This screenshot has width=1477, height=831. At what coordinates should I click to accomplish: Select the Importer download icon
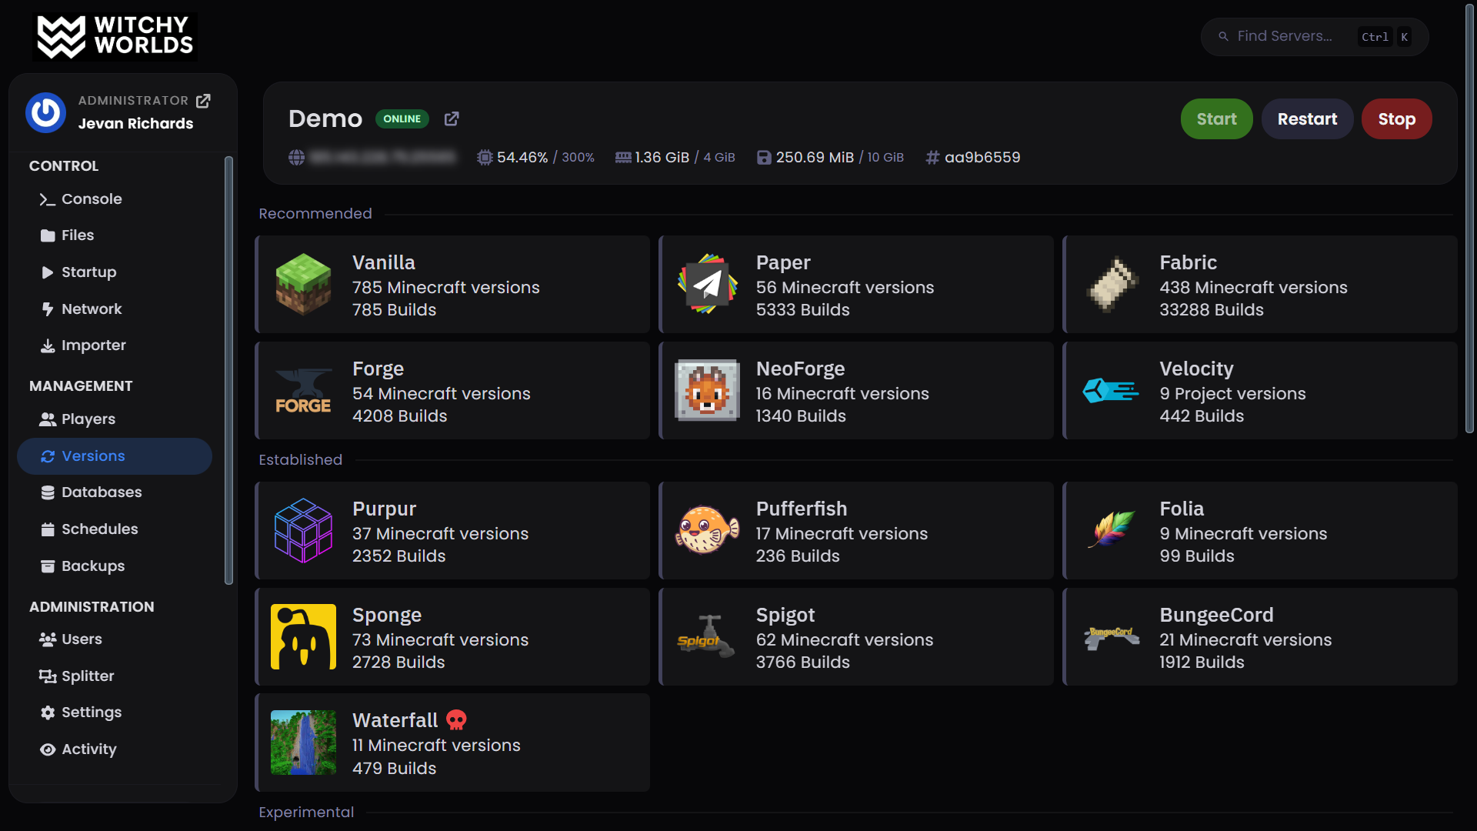pyautogui.click(x=48, y=345)
